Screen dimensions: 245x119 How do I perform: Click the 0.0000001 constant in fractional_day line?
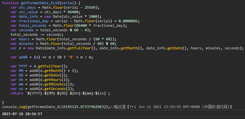128,21
